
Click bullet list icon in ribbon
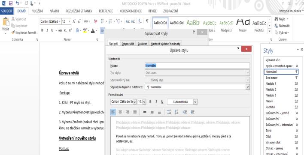(x=103, y=21)
